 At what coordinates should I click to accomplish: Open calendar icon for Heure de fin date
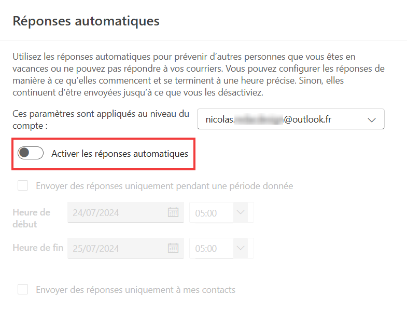(173, 248)
